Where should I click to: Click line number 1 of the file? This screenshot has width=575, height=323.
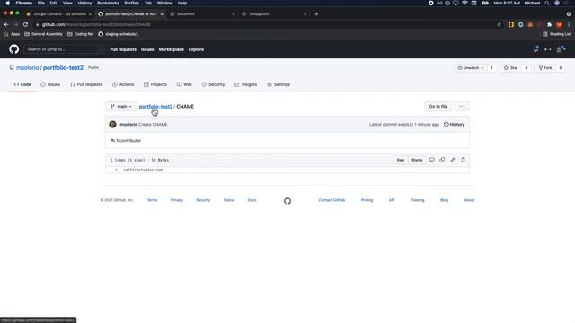point(116,170)
